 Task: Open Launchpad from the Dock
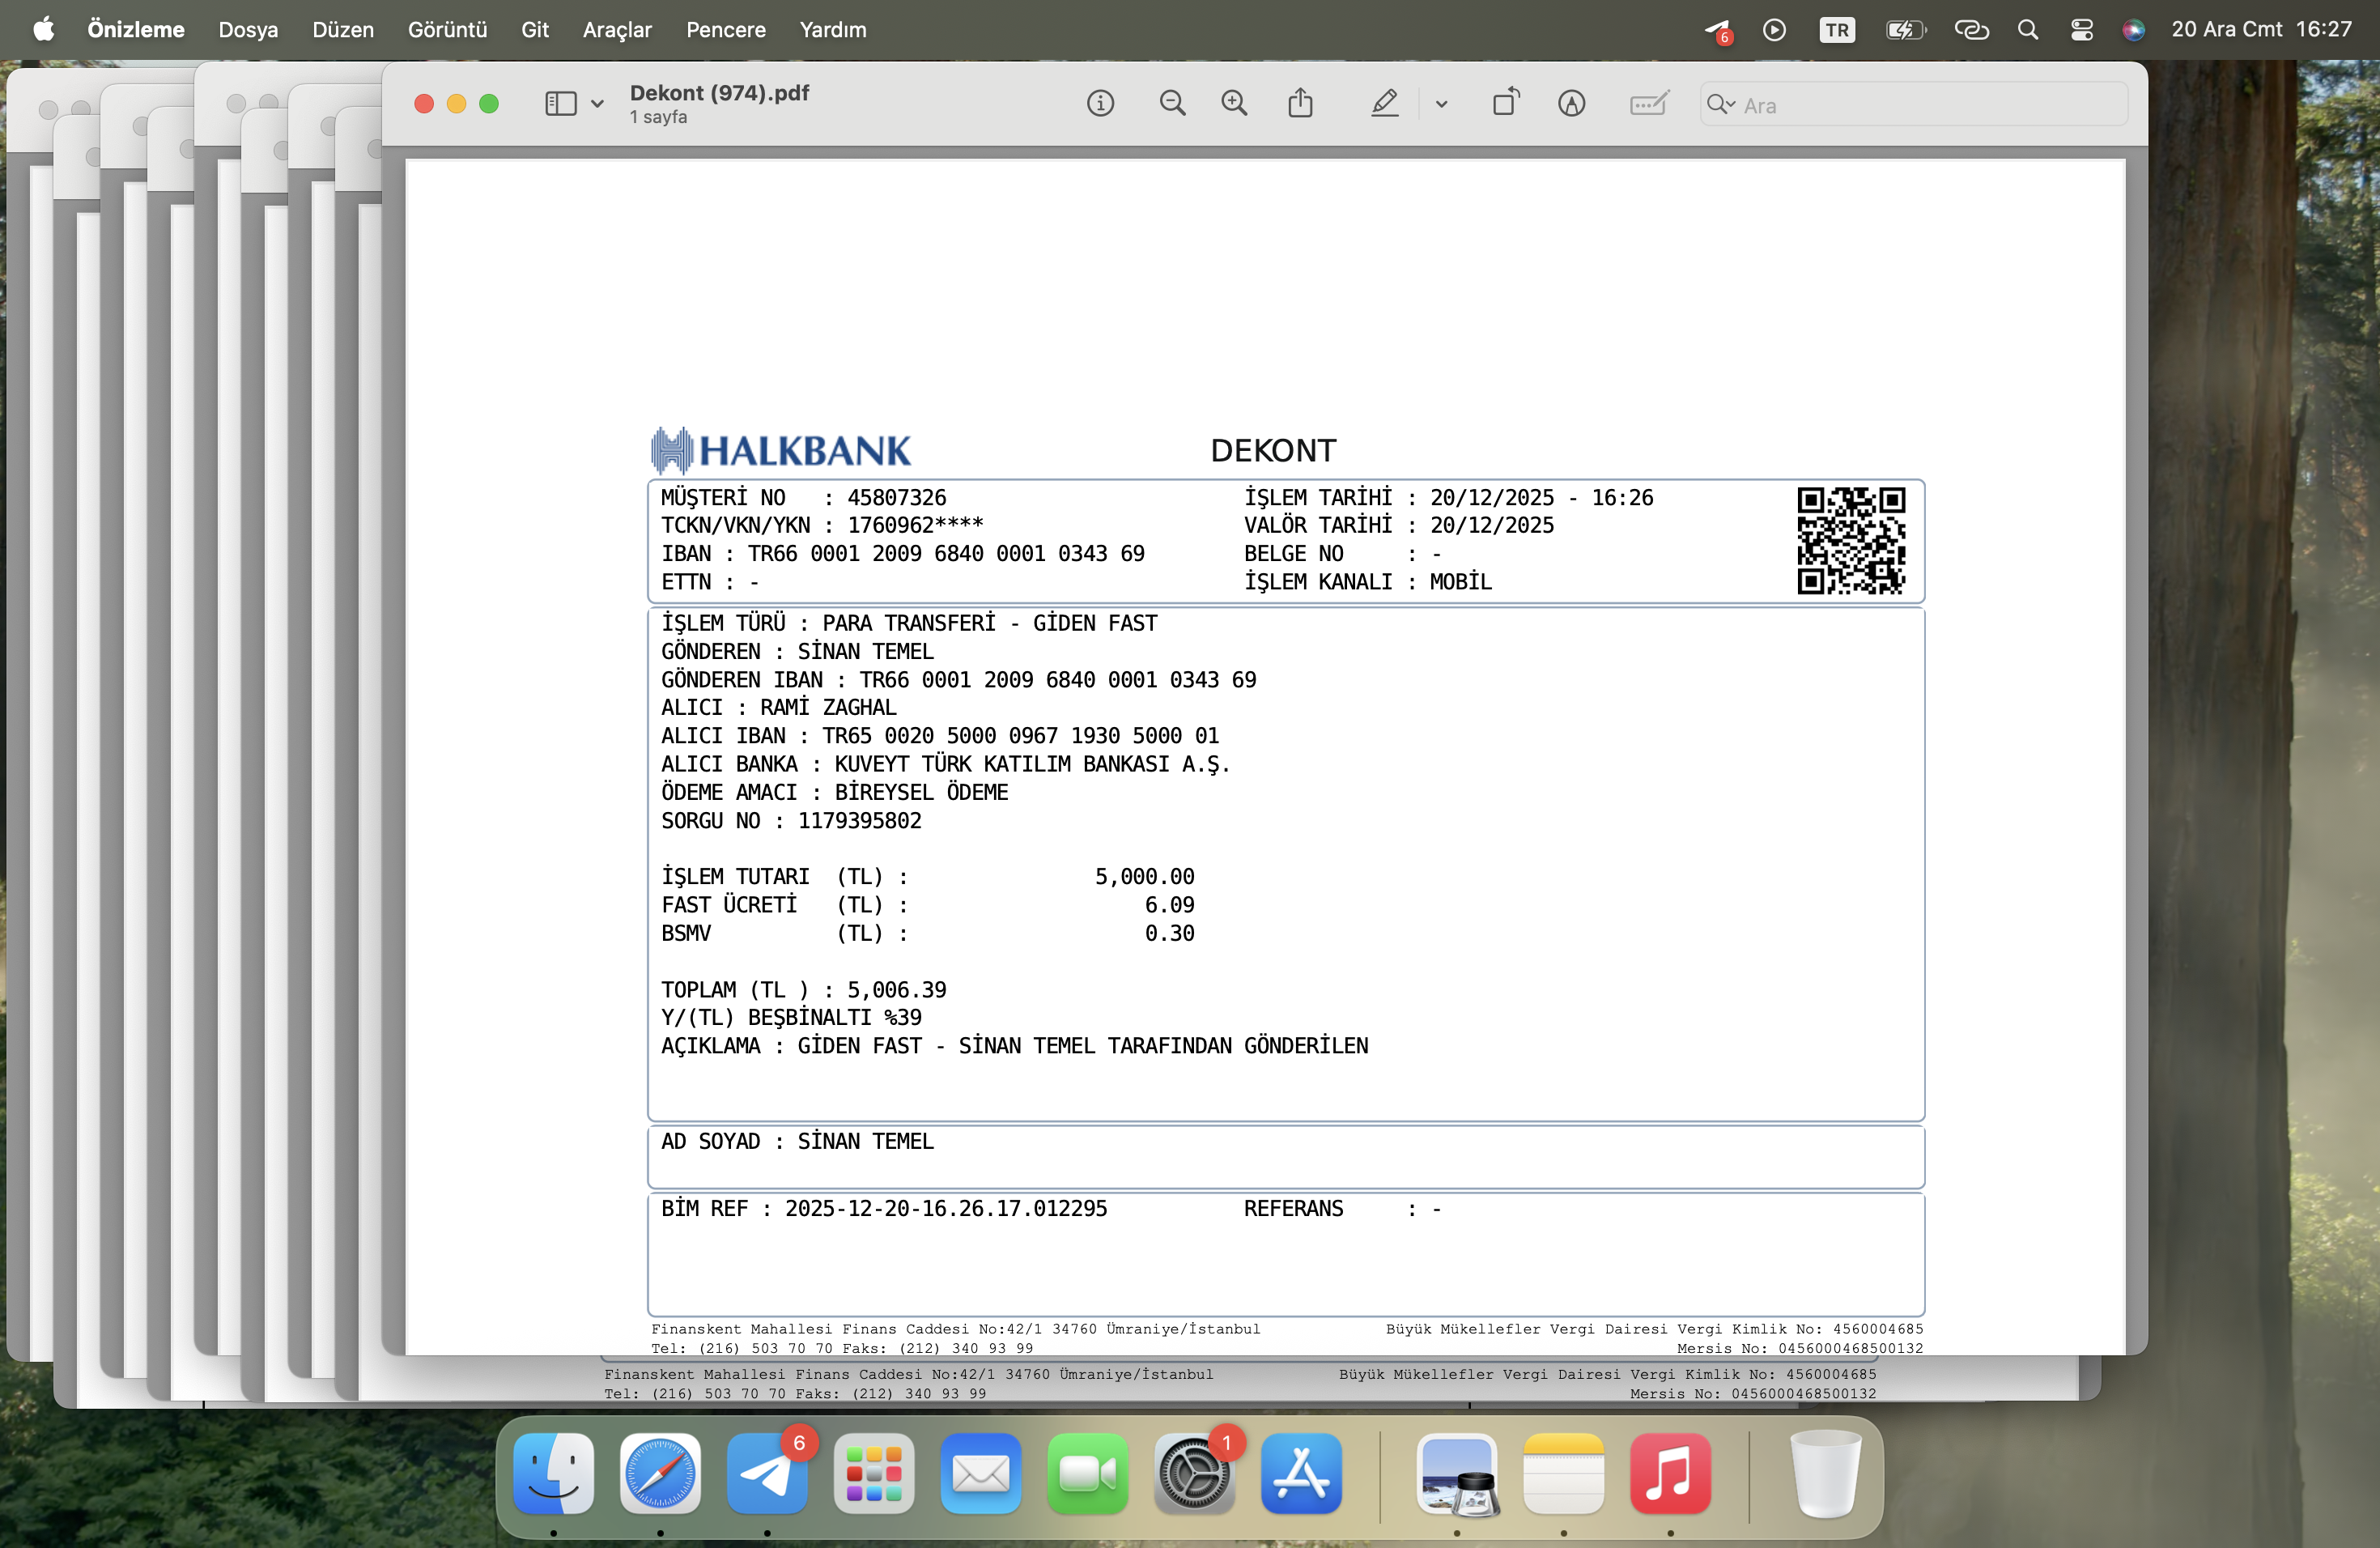point(874,1473)
